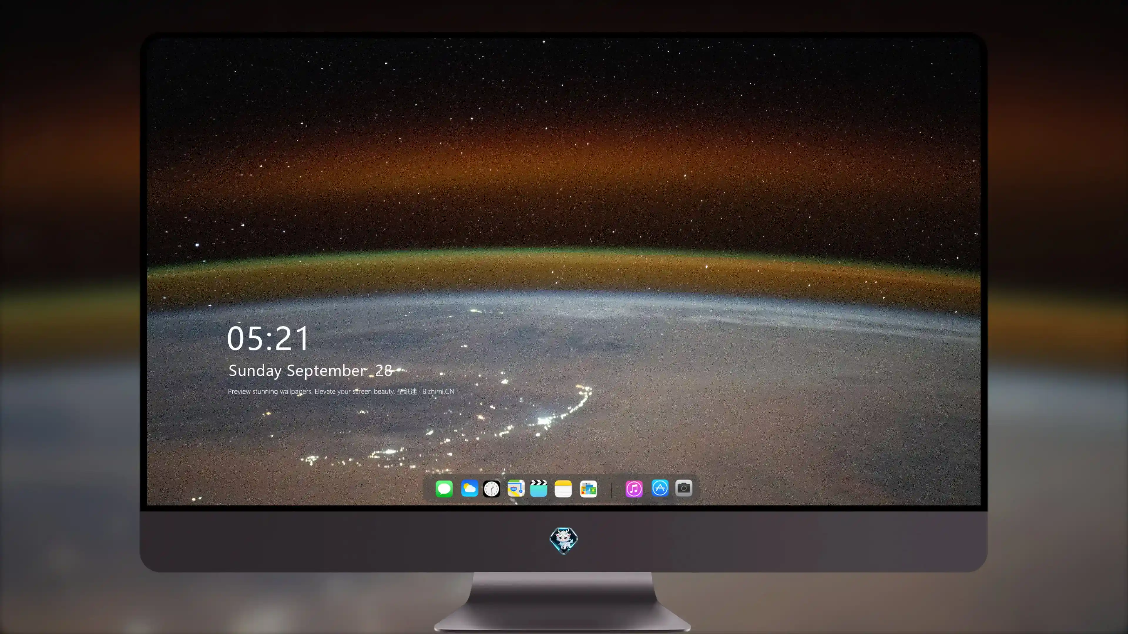Open the pink iTunes music app
Image resolution: width=1128 pixels, height=634 pixels.
click(634, 488)
